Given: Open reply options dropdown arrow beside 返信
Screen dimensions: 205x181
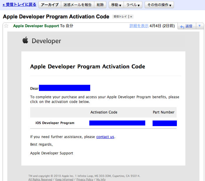Looking at the screenshot, I should [199, 26].
